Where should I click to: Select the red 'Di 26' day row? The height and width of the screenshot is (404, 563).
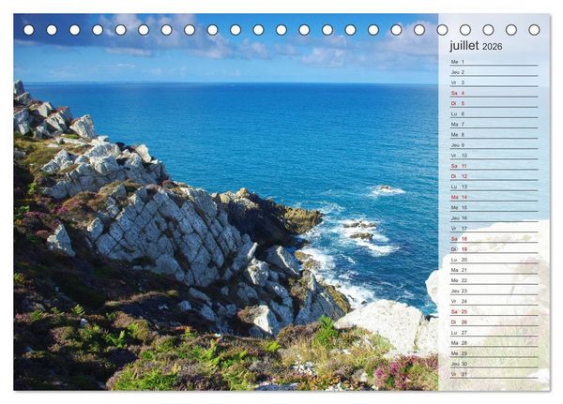(495, 322)
